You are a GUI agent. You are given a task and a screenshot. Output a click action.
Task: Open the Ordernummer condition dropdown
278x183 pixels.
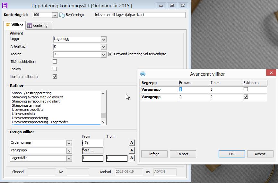pyautogui.click(x=69, y=143)
